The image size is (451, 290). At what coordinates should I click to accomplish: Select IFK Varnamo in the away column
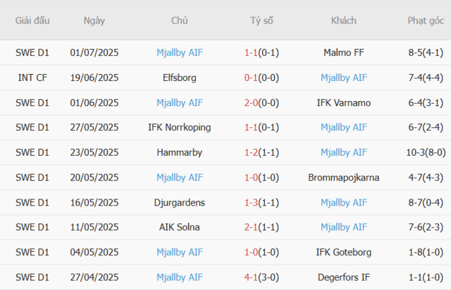pyautogui.click(x=343, y=102)
